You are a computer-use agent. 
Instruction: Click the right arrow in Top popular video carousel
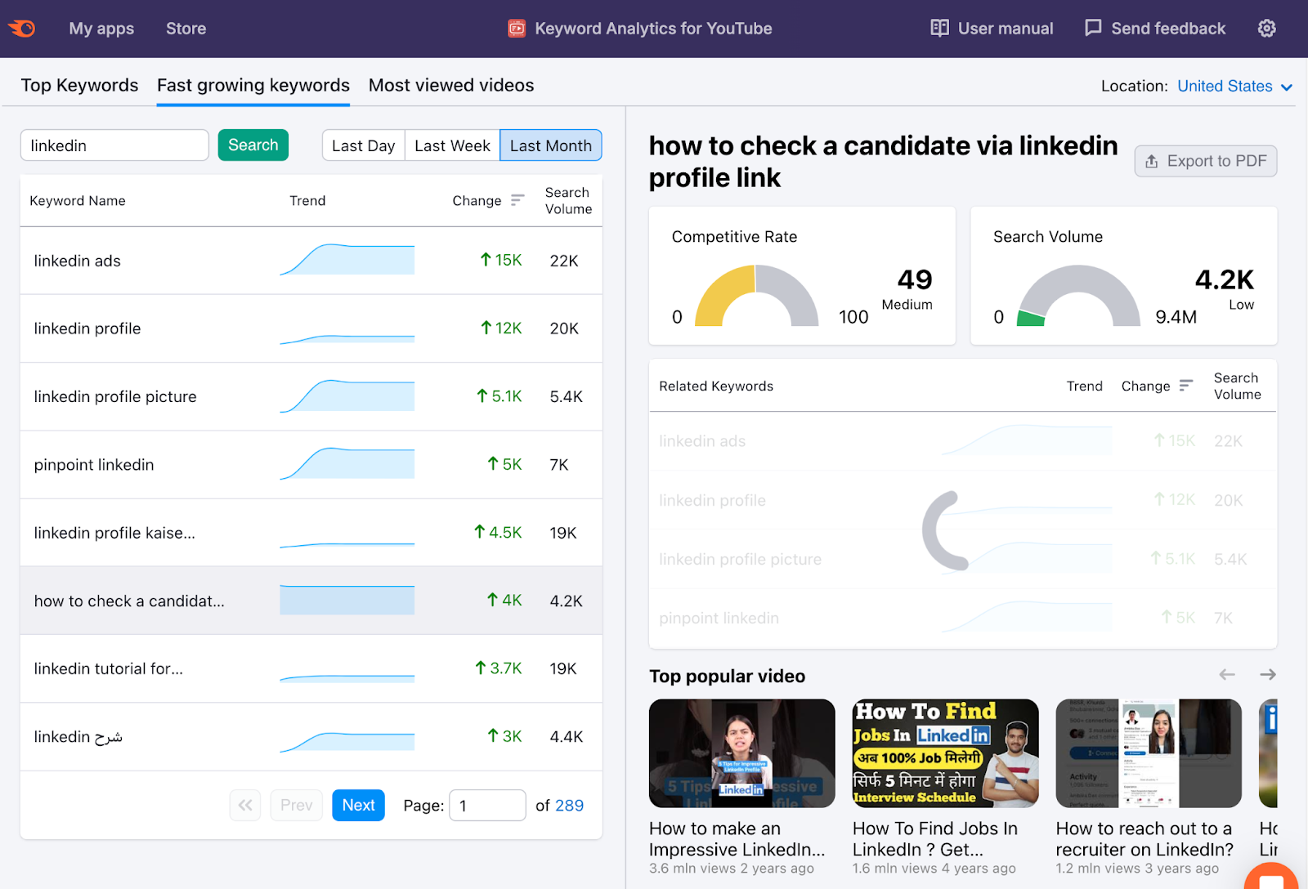point(1267,675)
